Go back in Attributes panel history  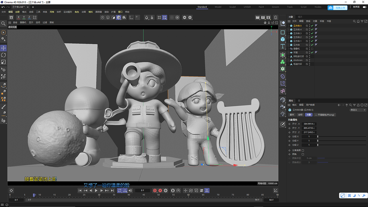[339, 105]
